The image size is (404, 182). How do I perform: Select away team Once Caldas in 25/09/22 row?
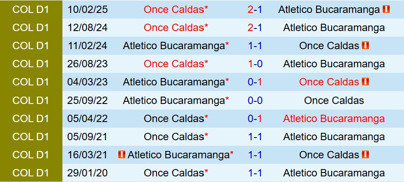[x=334, y=100]
